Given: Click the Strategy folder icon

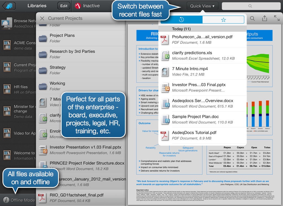Looking at the screenshot, I should [x=43, y=70].
